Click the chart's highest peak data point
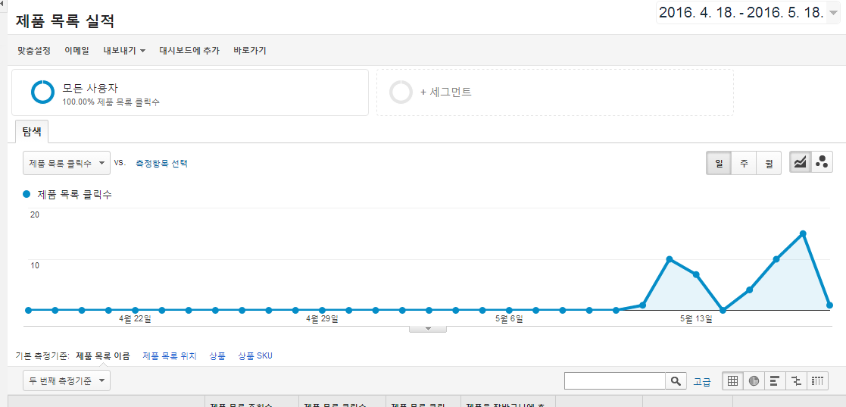Viewport: 846px width, 407px height. (x=803, y=233)
